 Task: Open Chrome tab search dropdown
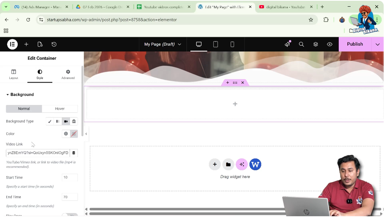tap(6, 7)
